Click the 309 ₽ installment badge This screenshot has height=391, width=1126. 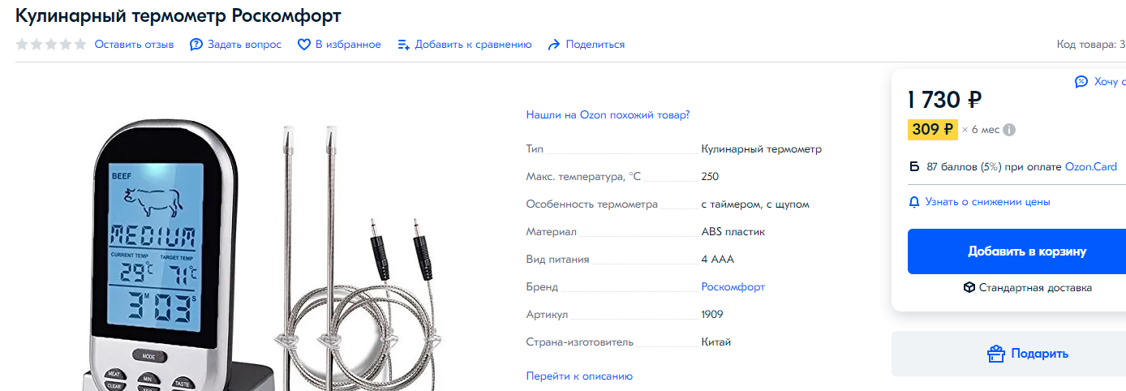[933, 130]
